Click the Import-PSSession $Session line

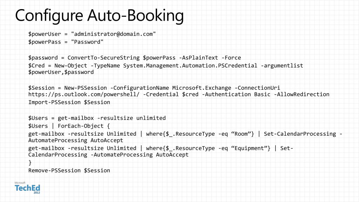(69, 102)
